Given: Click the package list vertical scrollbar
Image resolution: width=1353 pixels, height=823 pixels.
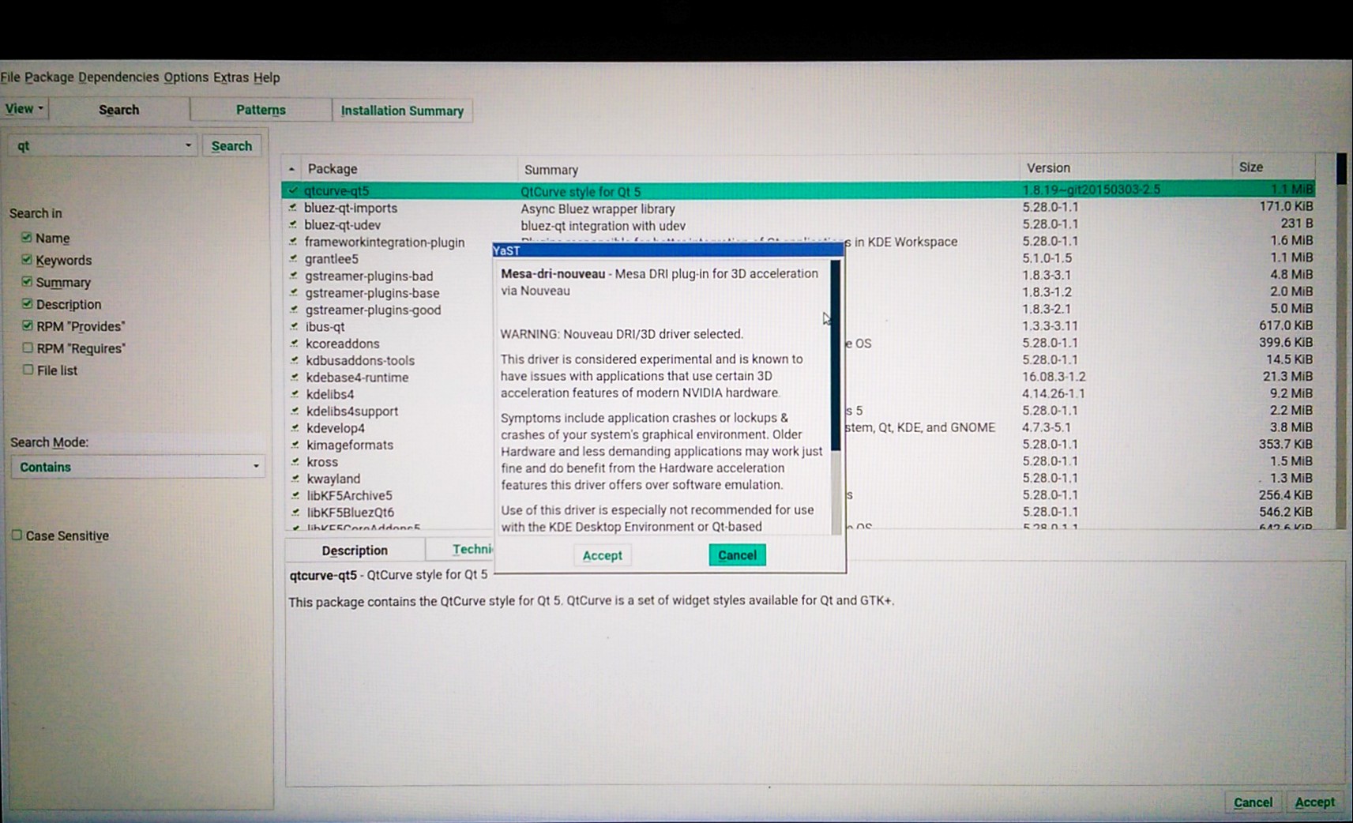Looking at the screenshot, I should coord(1340,340).
